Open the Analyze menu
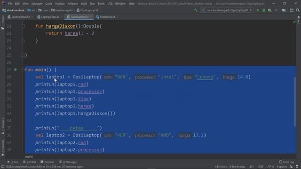This screenshot has width=301, height=169. 60,3
